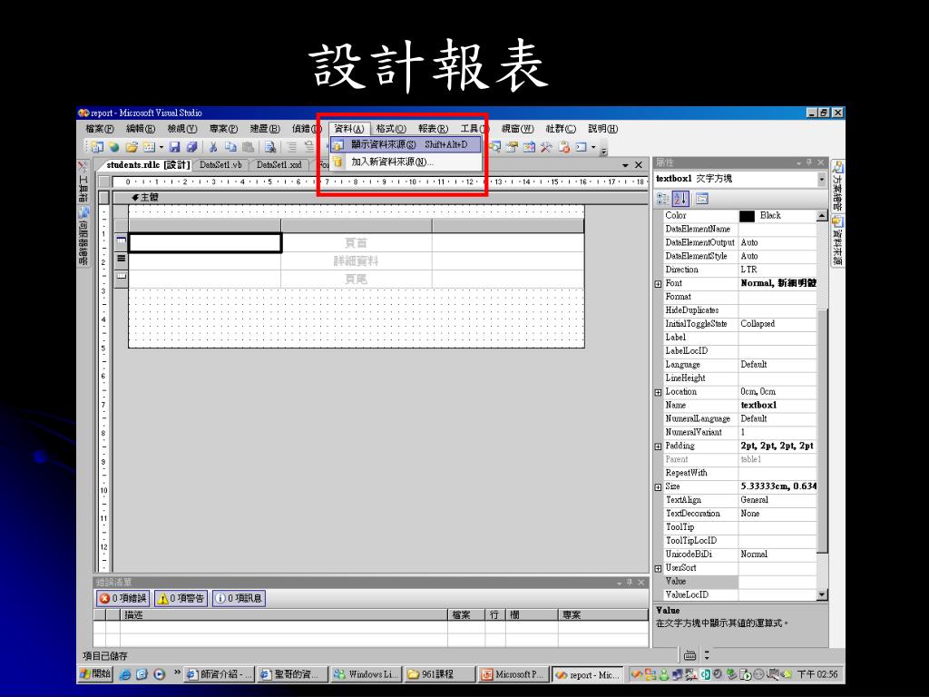Switch to the DataSet1.vb tab

221,165
